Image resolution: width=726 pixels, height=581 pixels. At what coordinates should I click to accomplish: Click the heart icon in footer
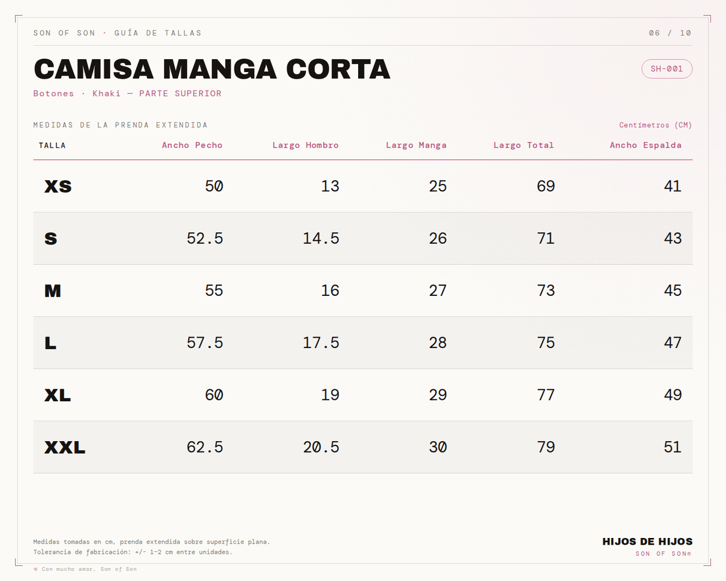[x=36, y=569]
